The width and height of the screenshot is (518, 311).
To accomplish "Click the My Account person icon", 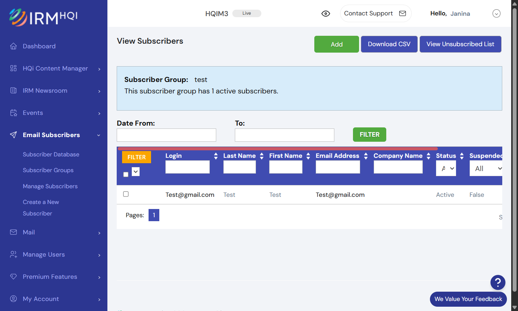I will click(x=14, y=299).
